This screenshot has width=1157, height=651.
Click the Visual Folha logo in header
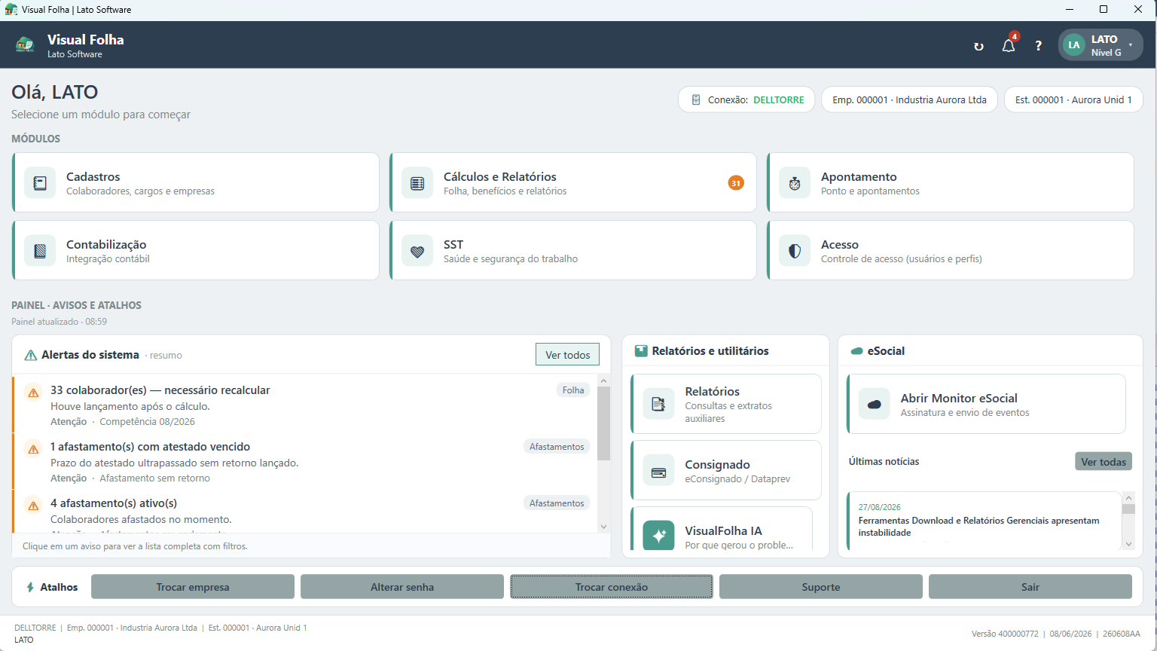click(25, 45)
